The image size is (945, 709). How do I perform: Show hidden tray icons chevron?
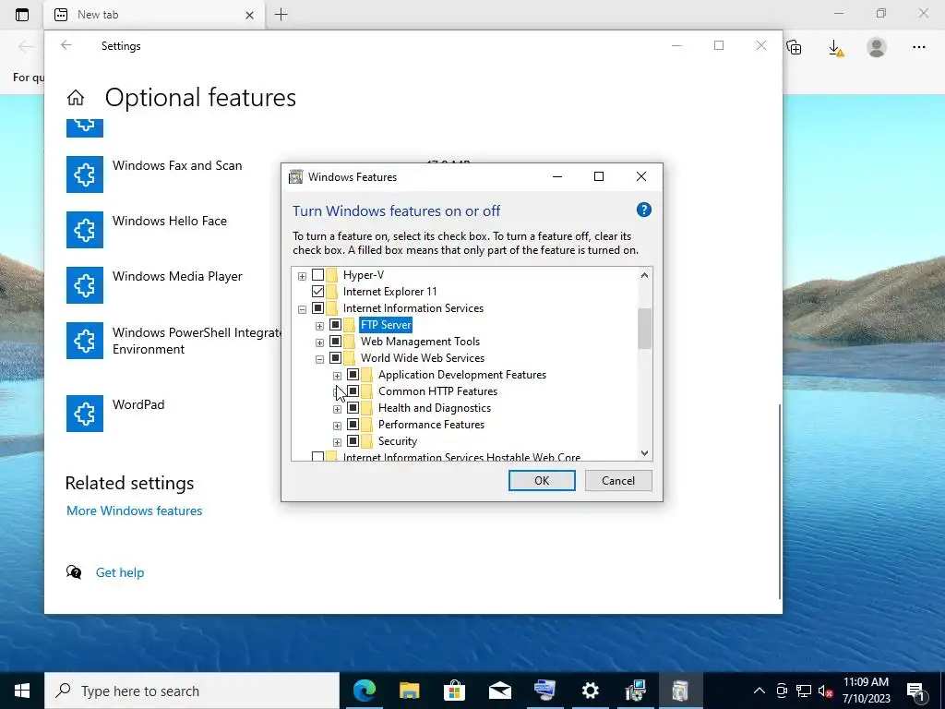coord(760,691)
